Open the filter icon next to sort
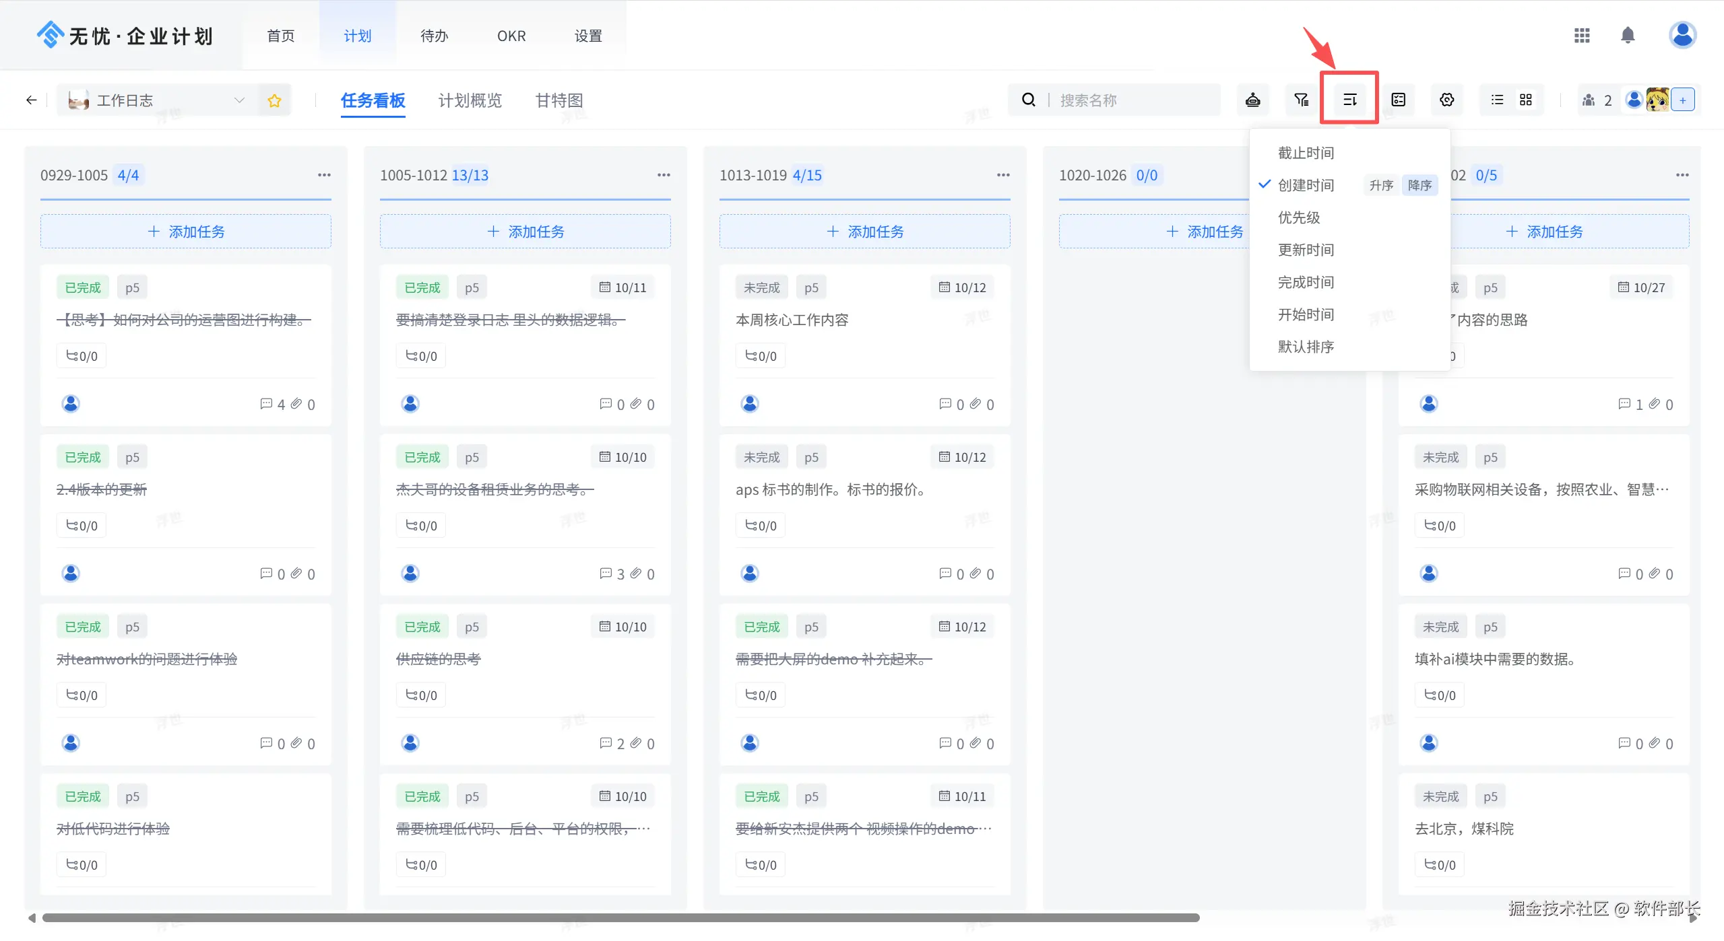 (x=1301, y=100)
